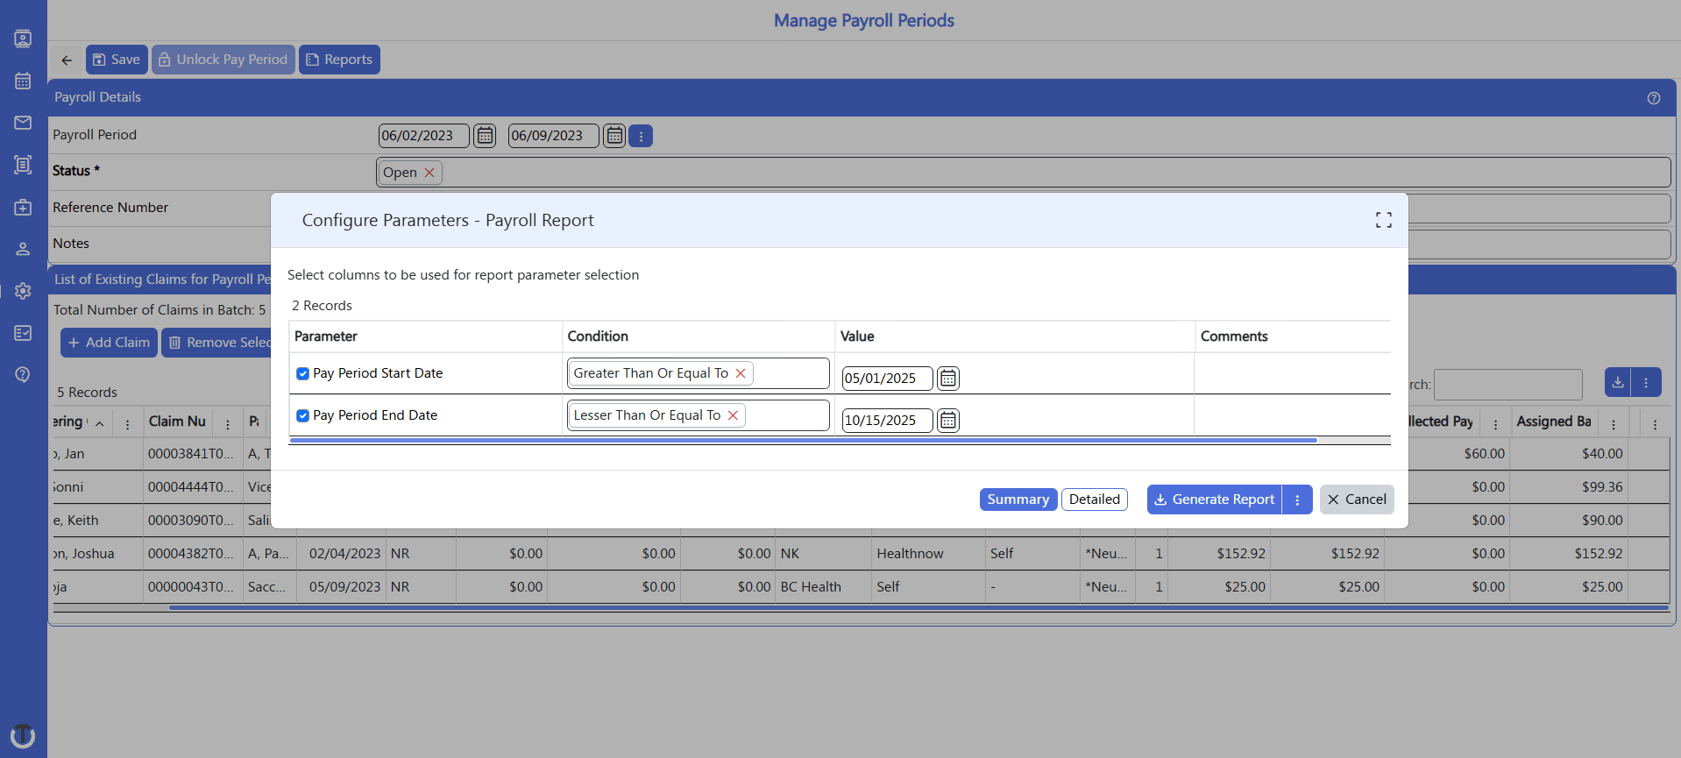Image resolution: width=1681 pixels, height=758 pixels.
Task: Click the payroll period start date field
Action: 424,136
